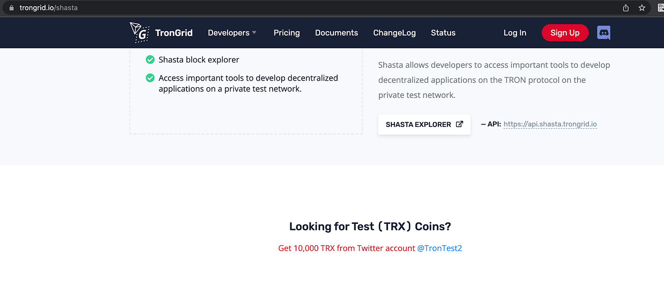
Task: Open the SHASTA EXPLORER button
Action: [424, 125]
